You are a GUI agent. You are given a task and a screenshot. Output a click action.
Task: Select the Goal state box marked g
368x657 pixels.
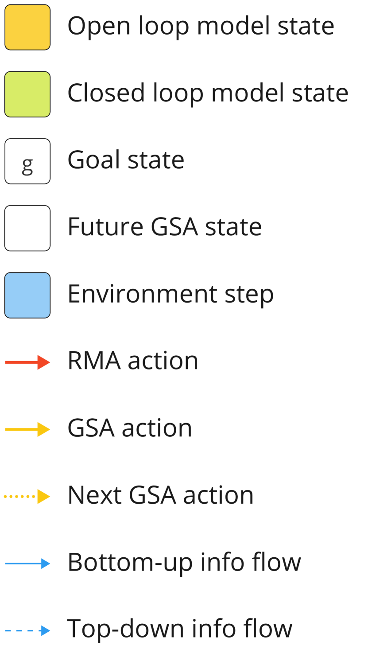coord(27,161)
